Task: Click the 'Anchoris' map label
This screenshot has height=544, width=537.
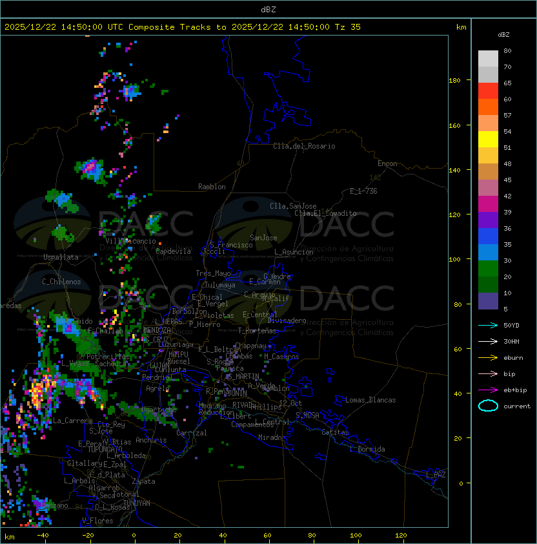Action: point(151,440)
